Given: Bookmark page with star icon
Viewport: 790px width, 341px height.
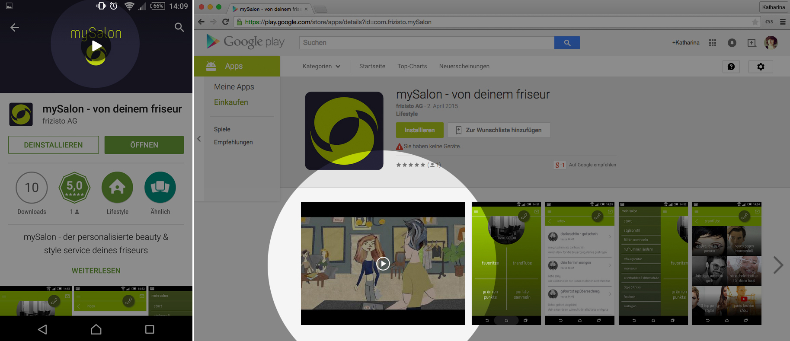Looking at the screenshot, I should [x=755, y=22].
